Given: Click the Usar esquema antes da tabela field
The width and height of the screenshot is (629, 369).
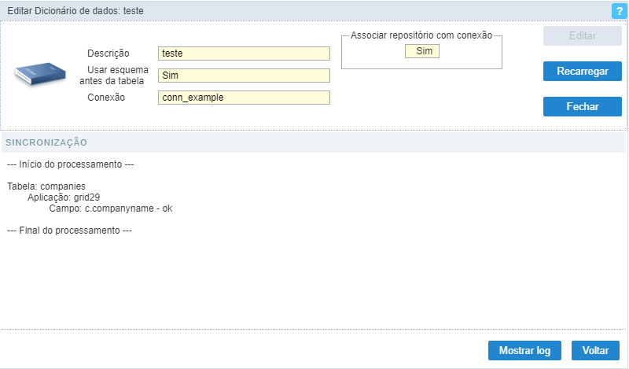Looking at the screenshot, I should [x=244, y=76].
